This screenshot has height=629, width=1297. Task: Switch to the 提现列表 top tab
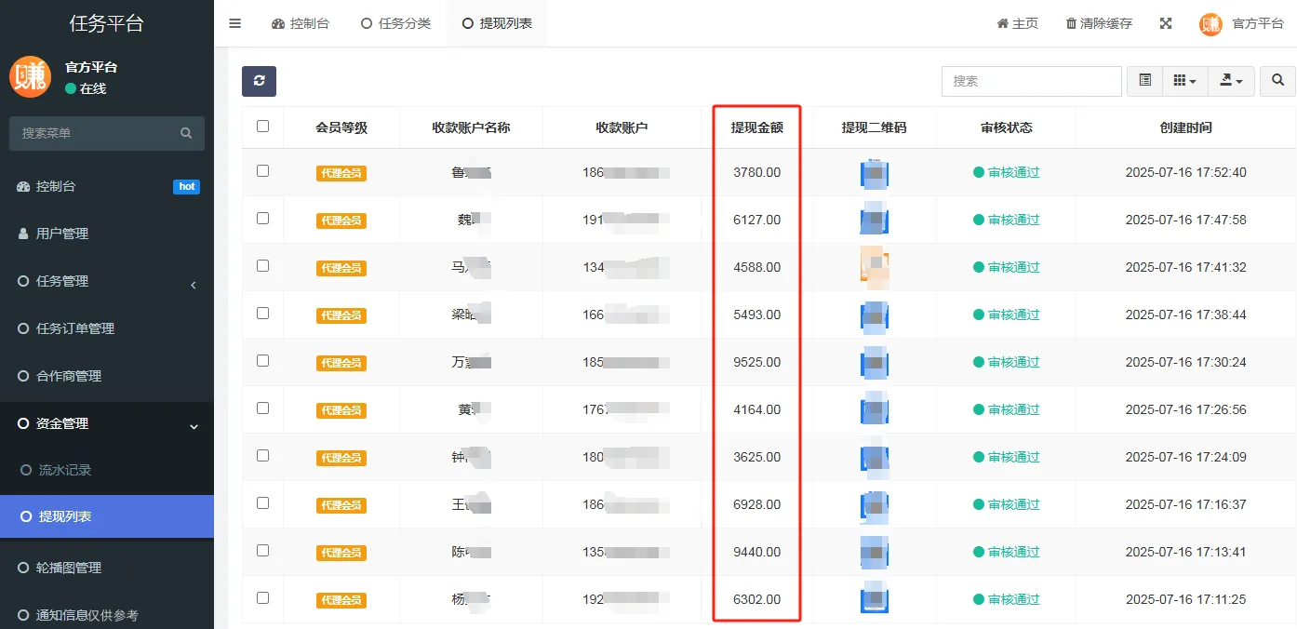click(497, 23)
